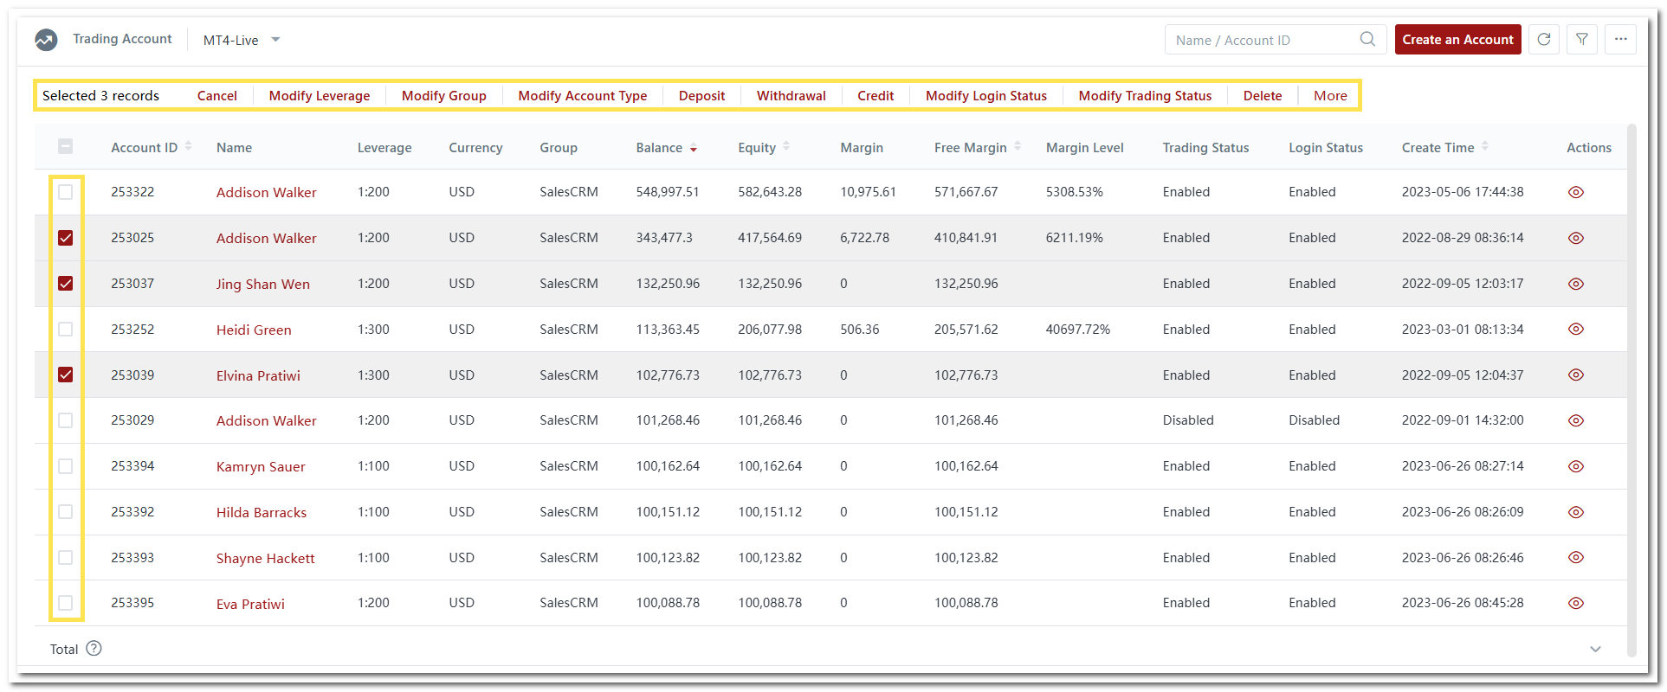The height and width of the screenshot is (692, 1667).
Task: Select Modify Trading Status action
Action: [1144, 96]
